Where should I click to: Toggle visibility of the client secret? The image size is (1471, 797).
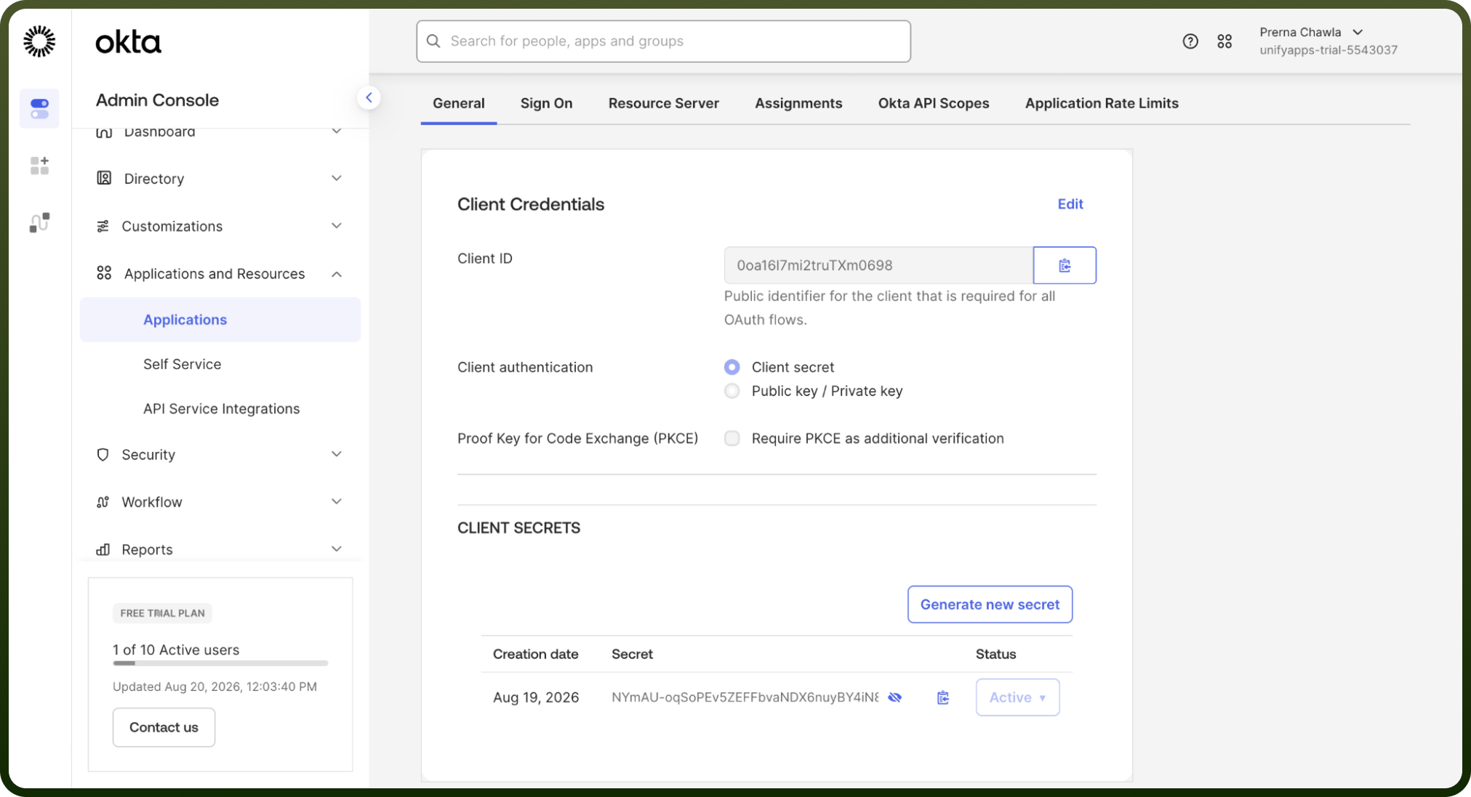895,697
